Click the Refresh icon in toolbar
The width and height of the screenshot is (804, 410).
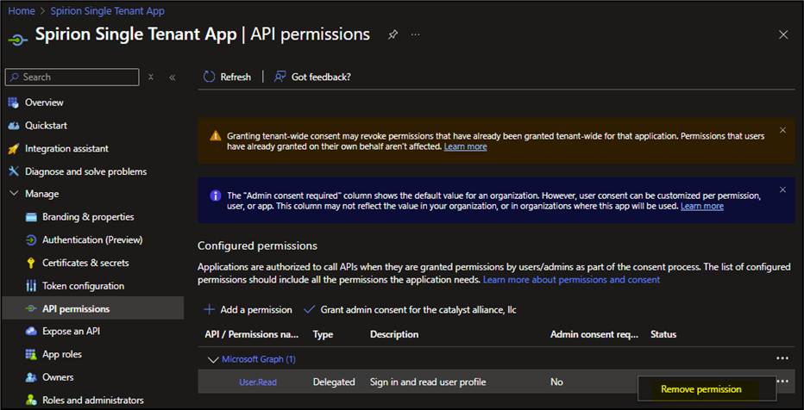pos(209,77)
